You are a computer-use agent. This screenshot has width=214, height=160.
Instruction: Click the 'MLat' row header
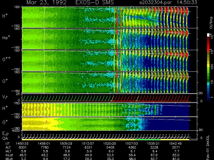click(9, 159)
